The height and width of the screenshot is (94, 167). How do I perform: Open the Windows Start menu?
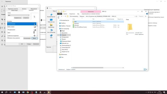(x=2, y=92)
